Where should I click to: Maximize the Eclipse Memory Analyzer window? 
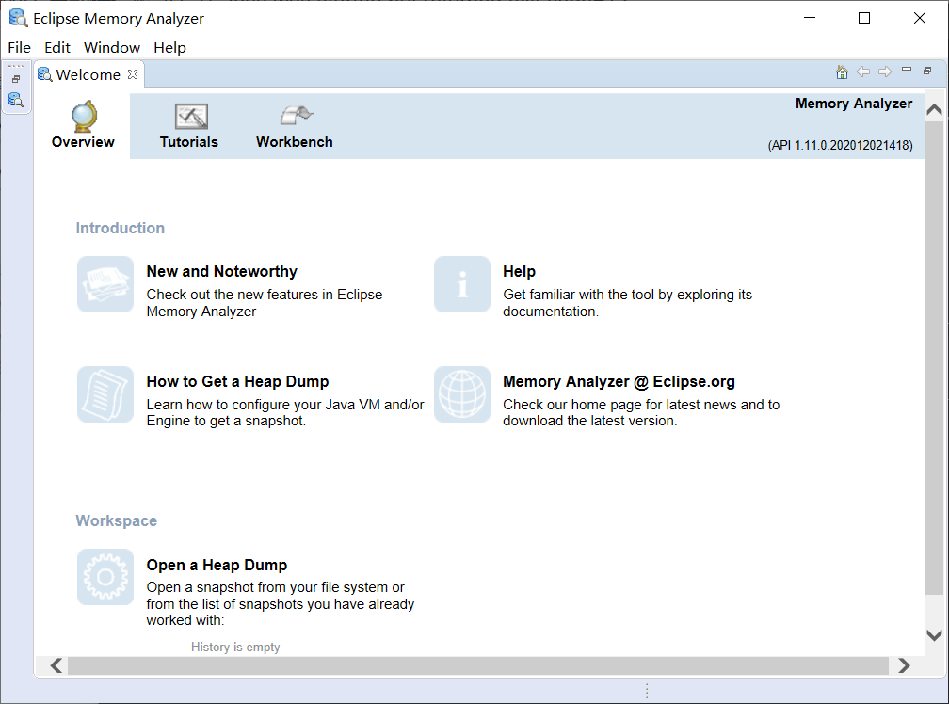864,18
